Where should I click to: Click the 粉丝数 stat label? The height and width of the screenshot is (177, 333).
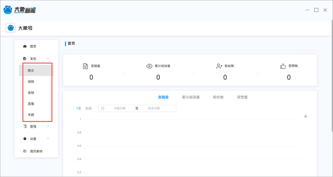click(229, 66)
